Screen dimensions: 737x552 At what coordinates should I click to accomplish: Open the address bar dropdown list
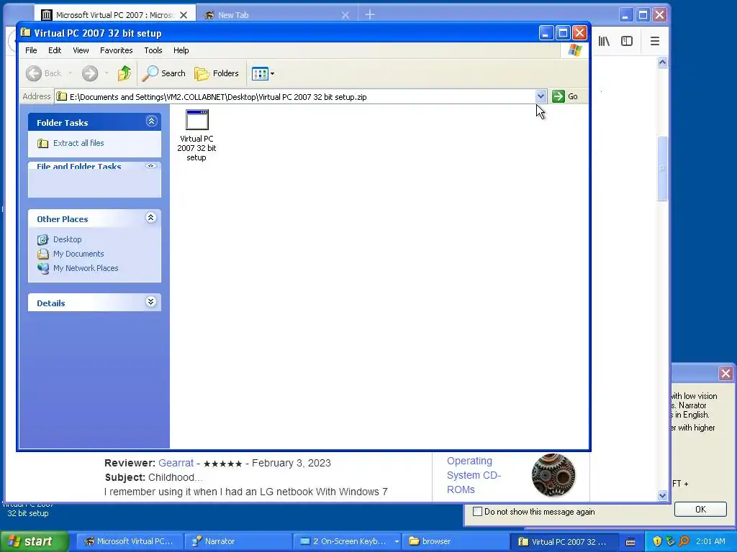[x=541, y=96]
